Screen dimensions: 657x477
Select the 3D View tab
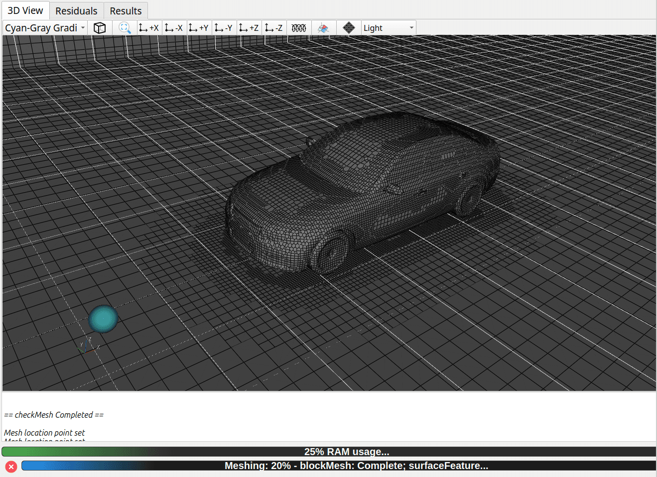point(25,10)
